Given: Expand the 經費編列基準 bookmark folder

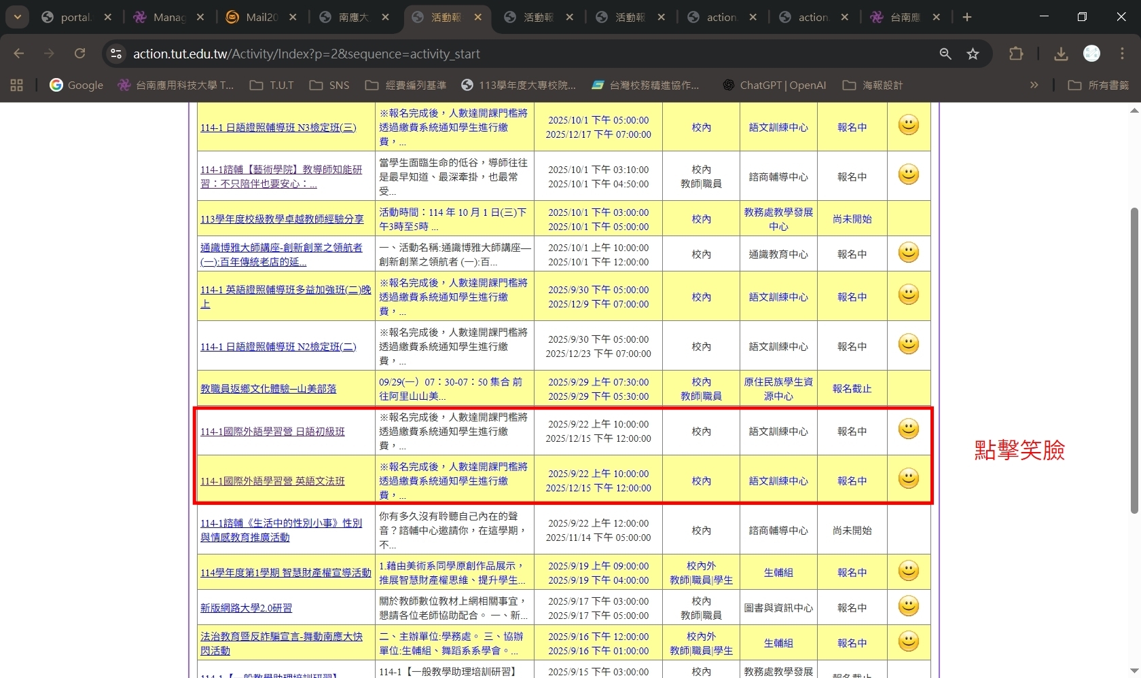Looking at the screenshot, I should click(x=406, y=85).
